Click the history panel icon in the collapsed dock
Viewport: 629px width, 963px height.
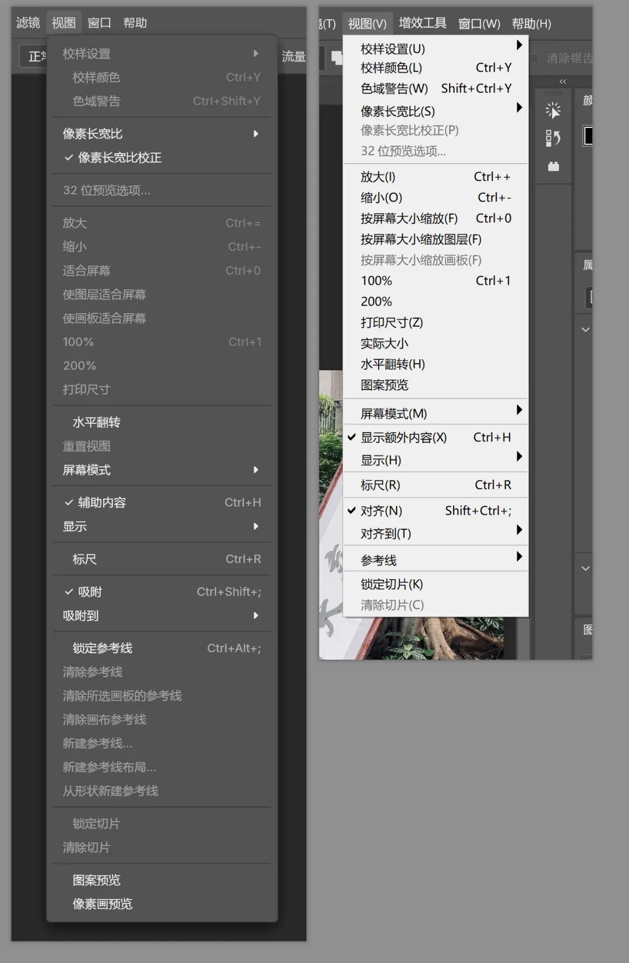pyautogui.click(x=553, y=138)
